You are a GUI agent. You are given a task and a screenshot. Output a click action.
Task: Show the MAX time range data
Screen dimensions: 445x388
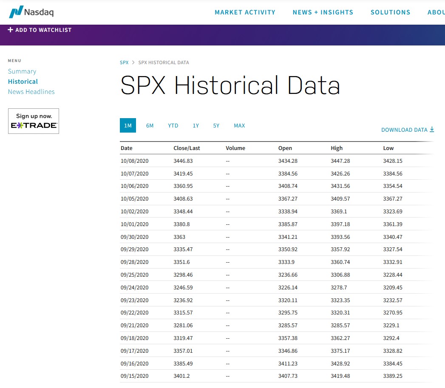(x=239, y=125)
